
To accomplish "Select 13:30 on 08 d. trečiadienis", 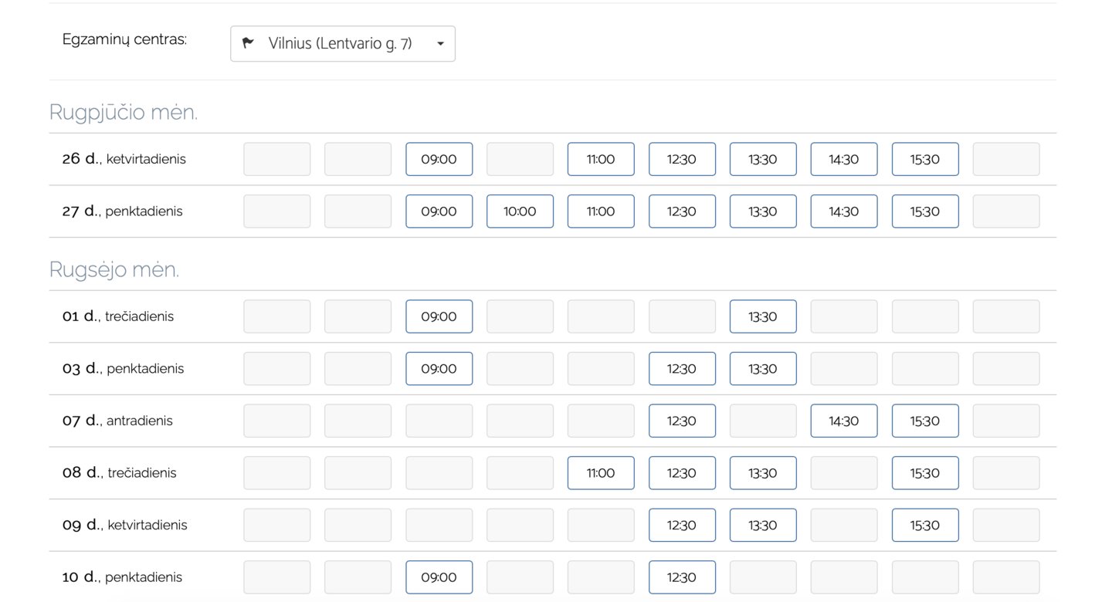I will click(x=763, y=473).
